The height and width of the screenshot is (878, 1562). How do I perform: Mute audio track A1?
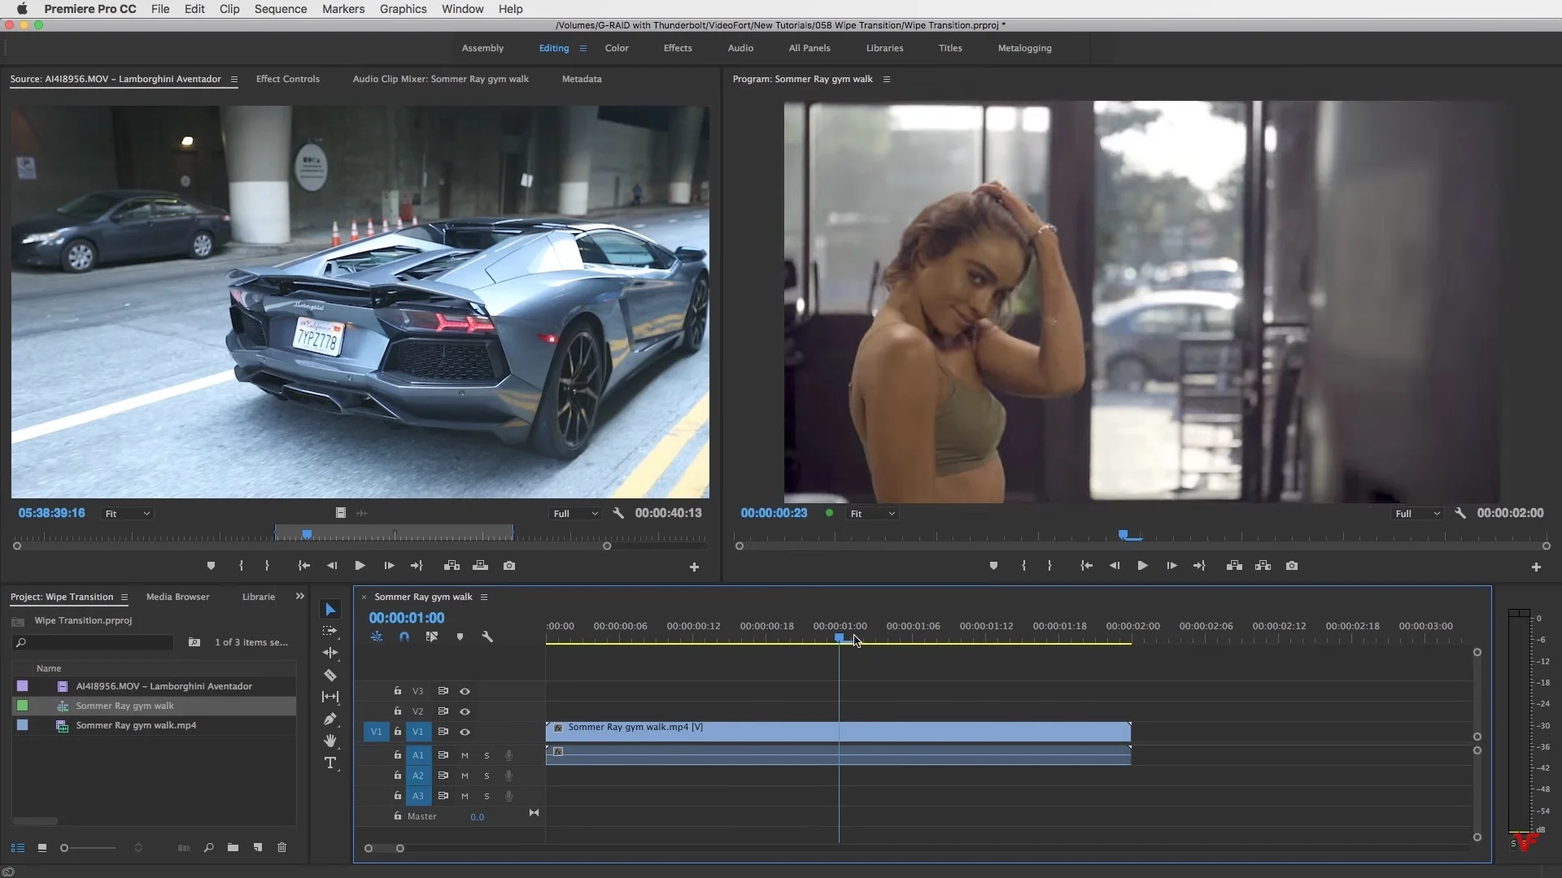click(x=465, y=755)
